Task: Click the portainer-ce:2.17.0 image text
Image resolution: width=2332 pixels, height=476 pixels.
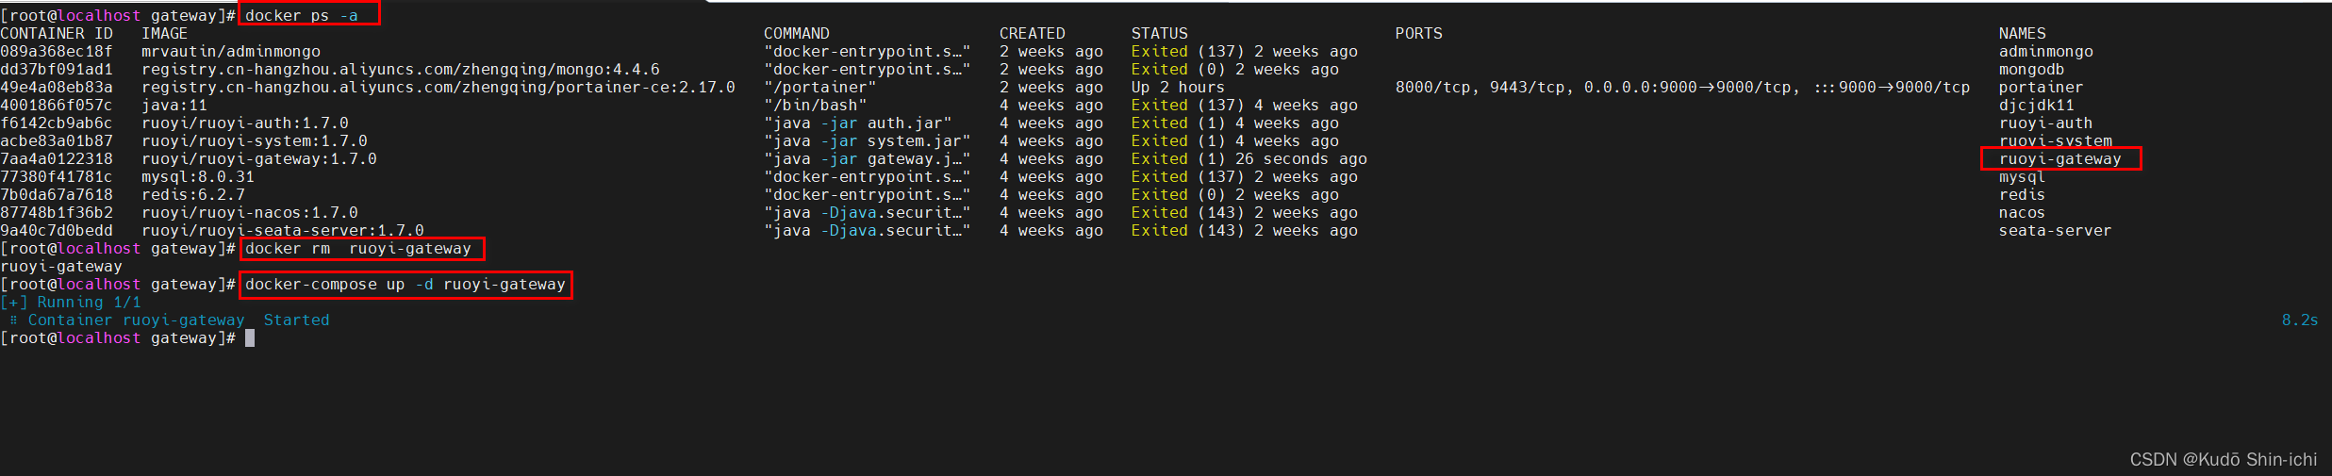Action: 438,88
